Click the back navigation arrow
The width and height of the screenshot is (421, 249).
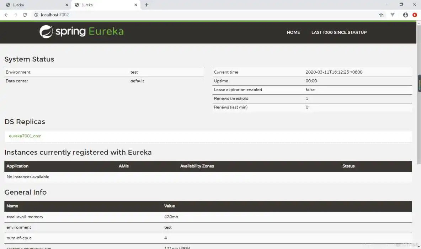tap(6, 15)
